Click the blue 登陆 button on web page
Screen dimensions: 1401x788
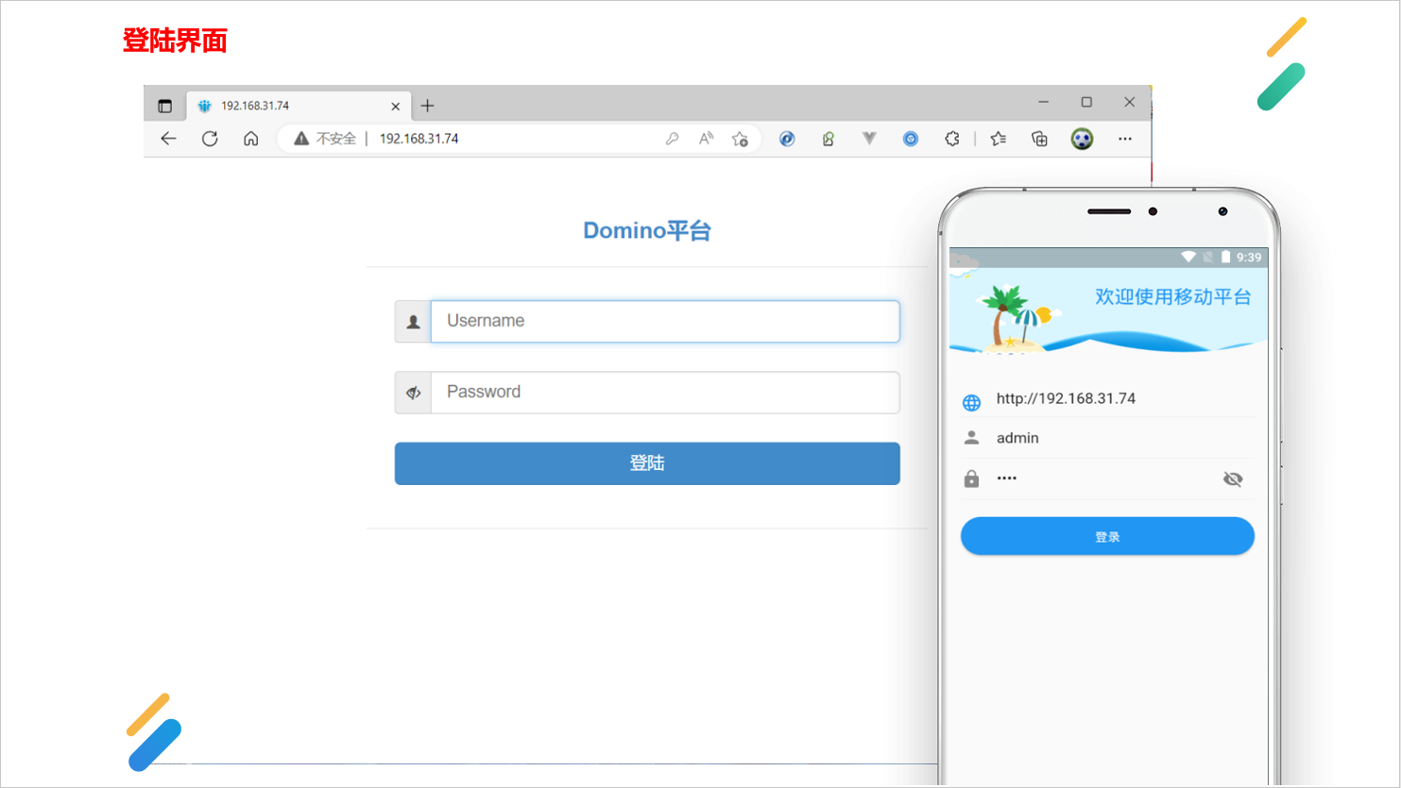[x=647, y=463]
